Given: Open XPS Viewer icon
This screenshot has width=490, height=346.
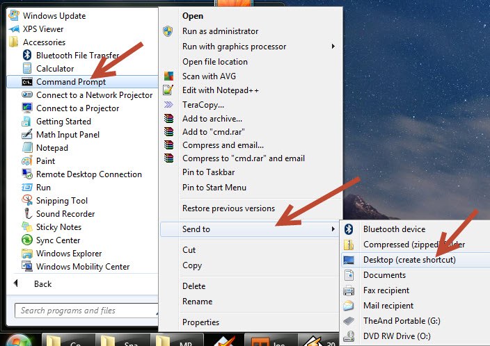Looking at the screenshot, I should tap(14, 29).
